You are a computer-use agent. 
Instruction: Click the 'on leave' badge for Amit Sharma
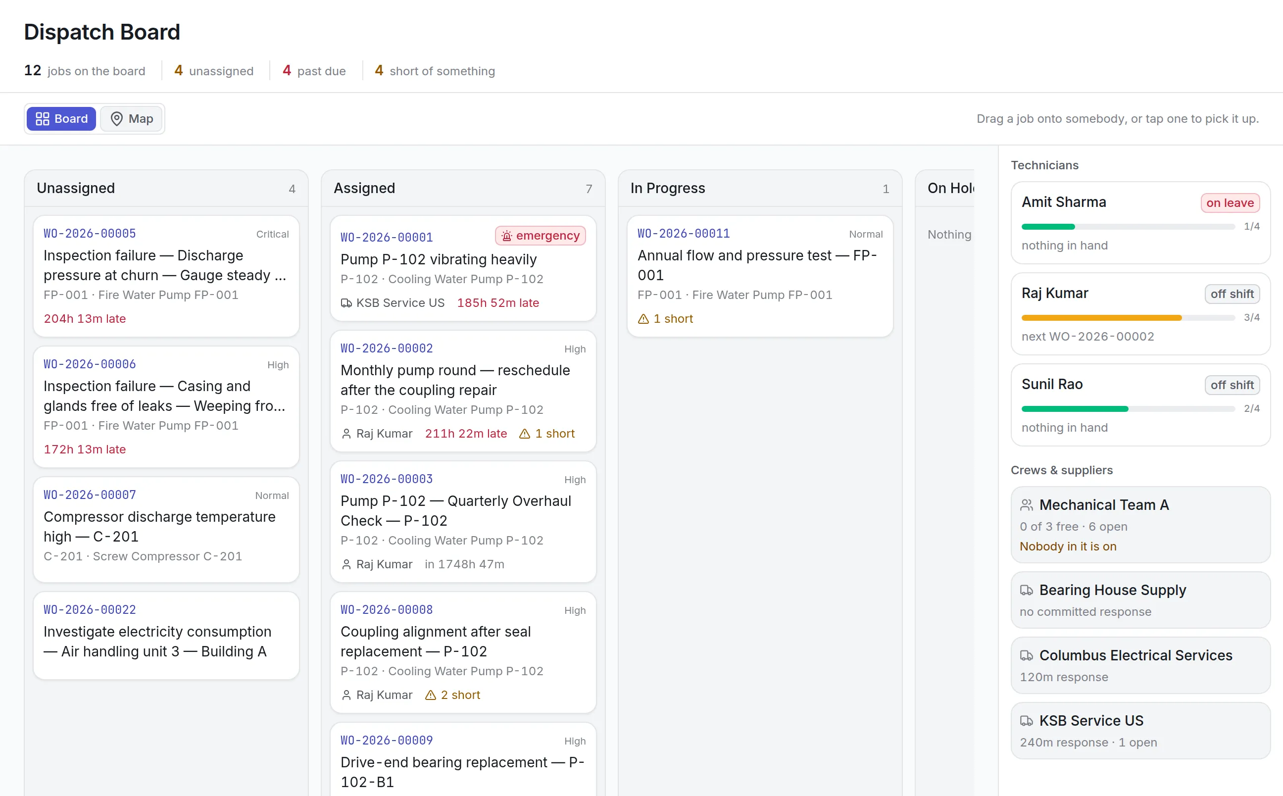tap(1230, 203)
